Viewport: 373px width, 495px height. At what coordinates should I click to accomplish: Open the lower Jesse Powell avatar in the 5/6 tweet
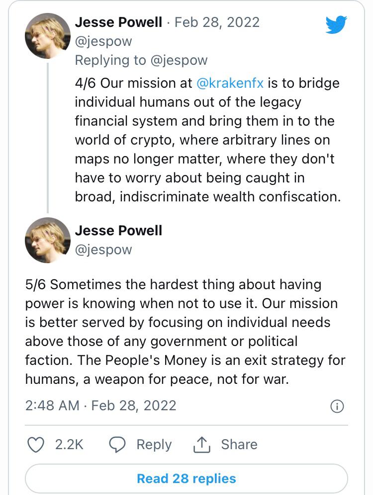48,240
